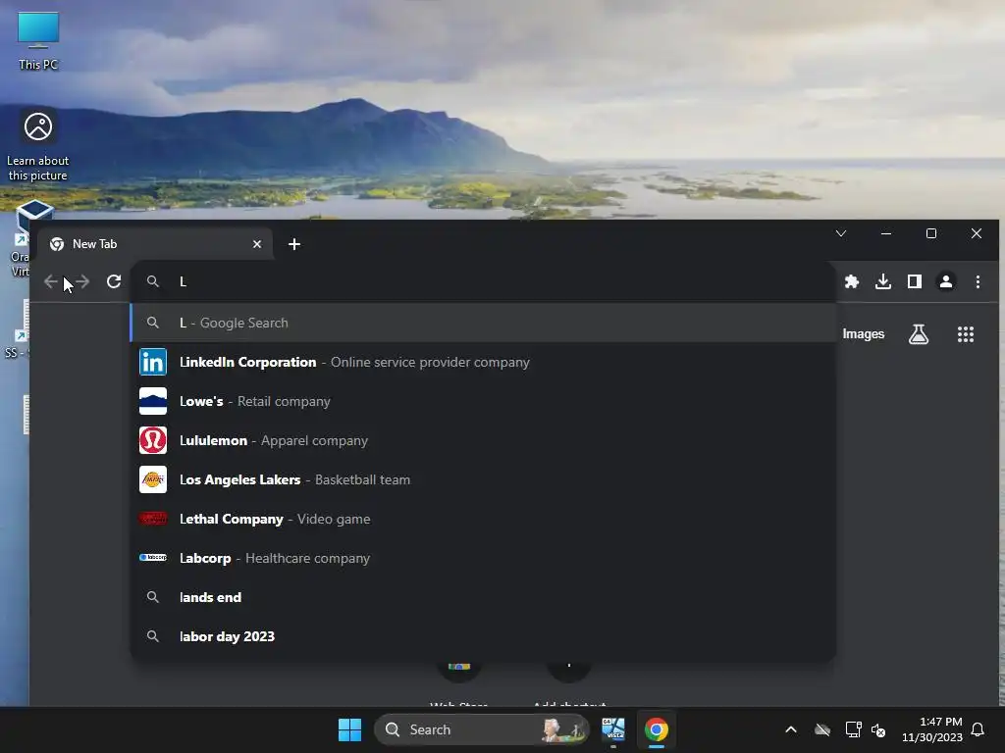Toggle the side panel icon
Screen dimensions: 1005x753
pyautogui.click(x=915, y=281)
